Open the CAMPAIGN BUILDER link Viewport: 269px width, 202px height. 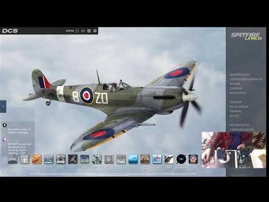[x=242, y=130]
